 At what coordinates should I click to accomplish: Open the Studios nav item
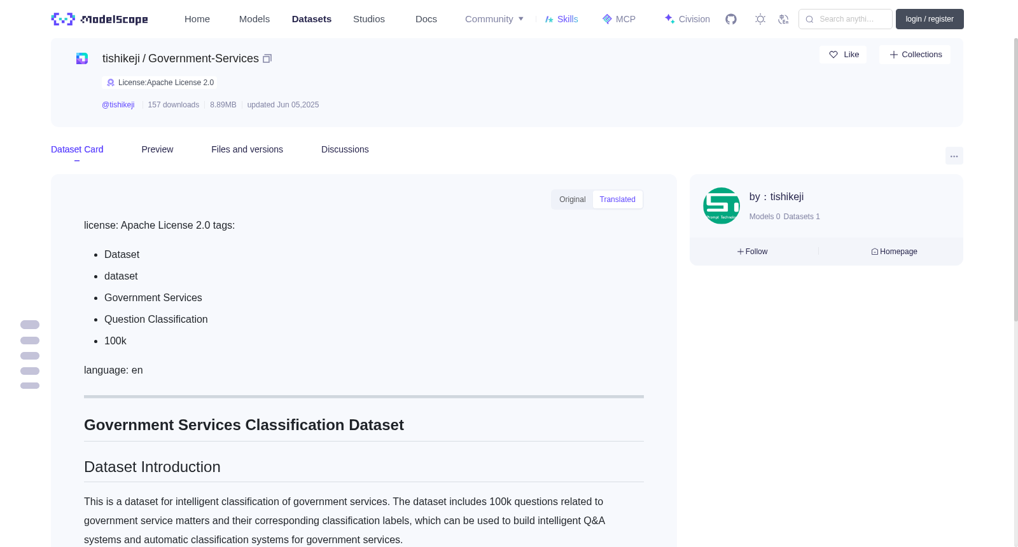tap(369, 19)
